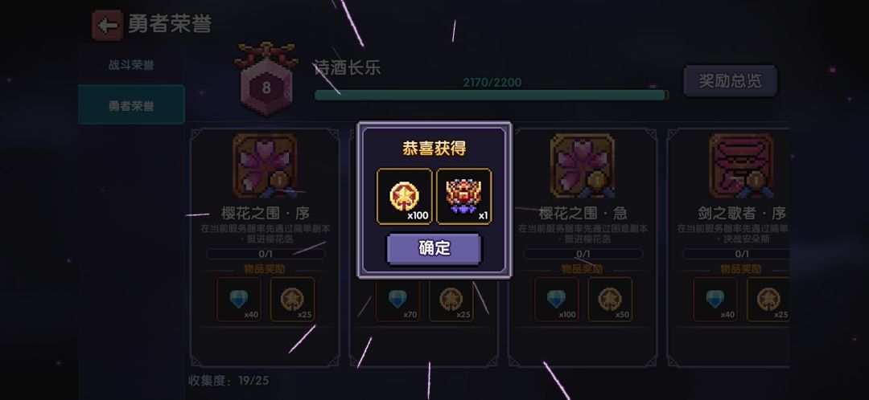Tap the x70 diamond reward behind dialog
The image size is (869, 400).
[x=397, y=300]
